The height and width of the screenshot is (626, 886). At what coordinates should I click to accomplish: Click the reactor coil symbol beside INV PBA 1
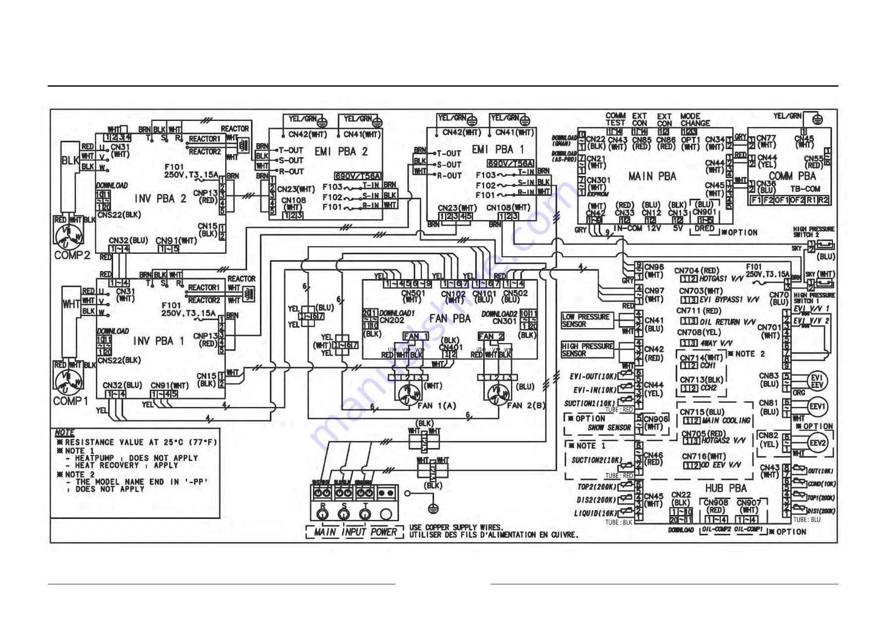[249, 294]
